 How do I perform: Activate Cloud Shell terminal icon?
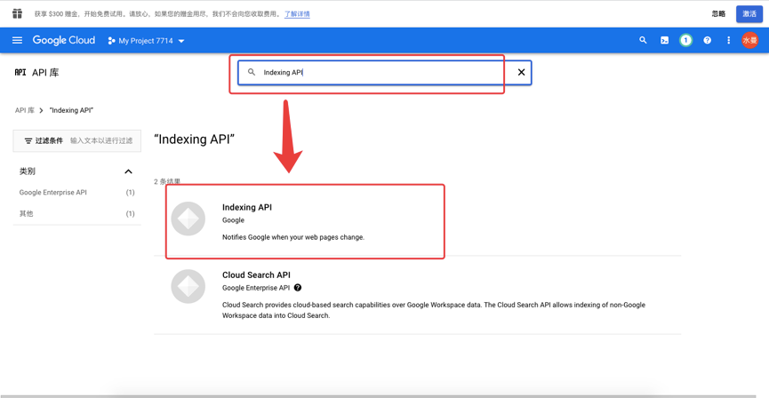click(x=664, y=40)
